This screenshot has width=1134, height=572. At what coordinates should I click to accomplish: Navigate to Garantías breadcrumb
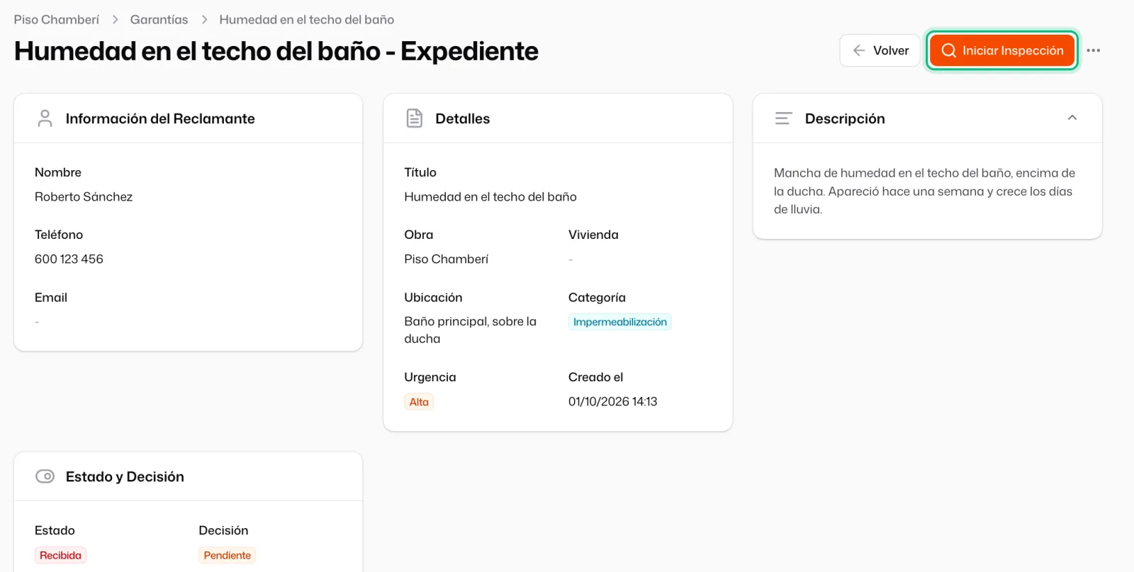click(x=159, y=20)
